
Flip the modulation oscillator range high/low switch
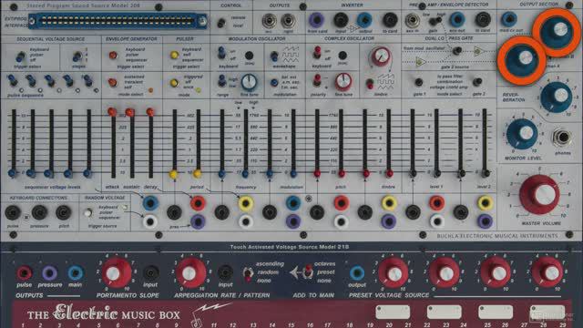[x=222, y=80]
